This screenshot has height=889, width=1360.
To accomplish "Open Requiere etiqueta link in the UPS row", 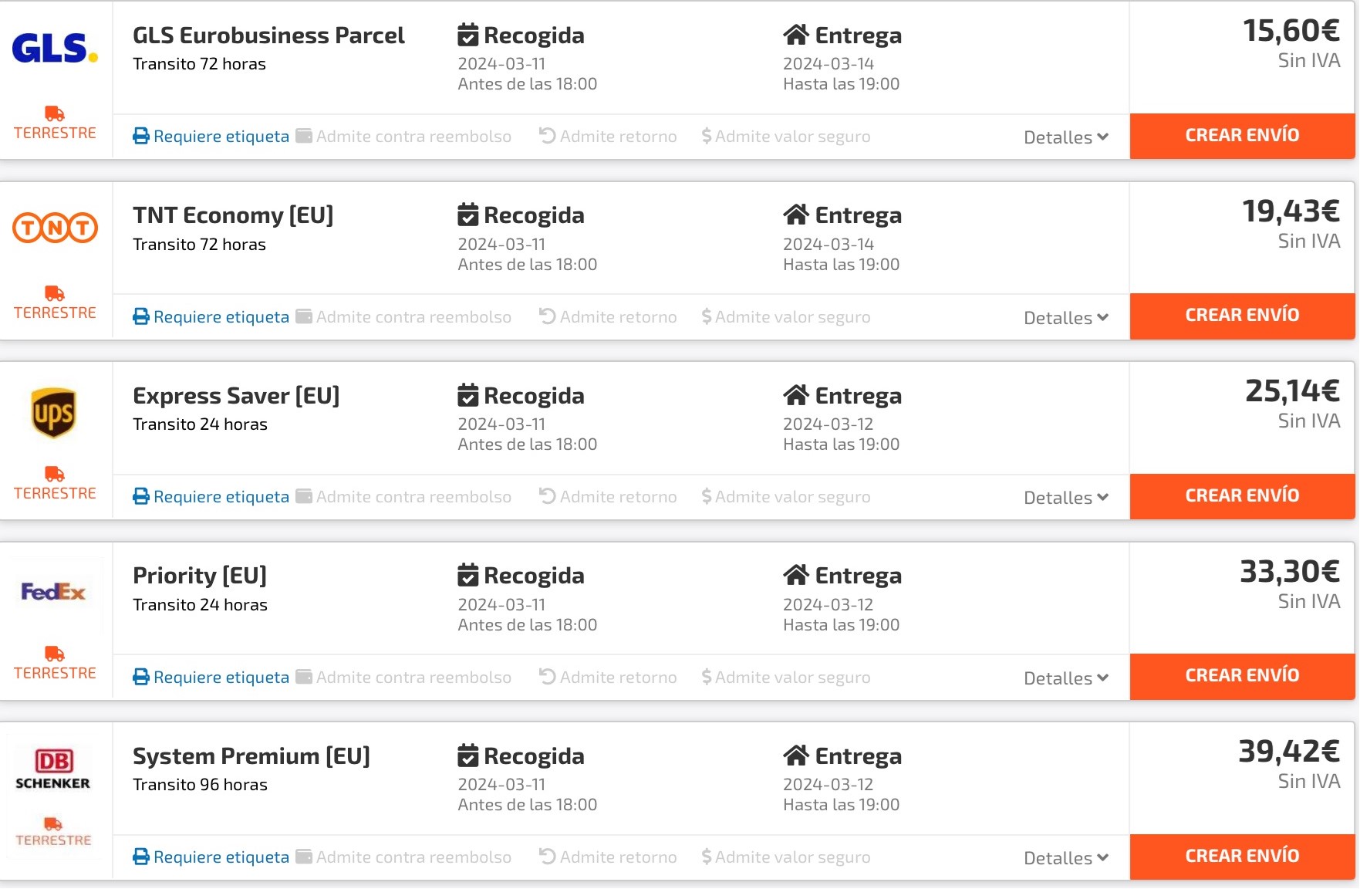I will (x=221, y=497).
